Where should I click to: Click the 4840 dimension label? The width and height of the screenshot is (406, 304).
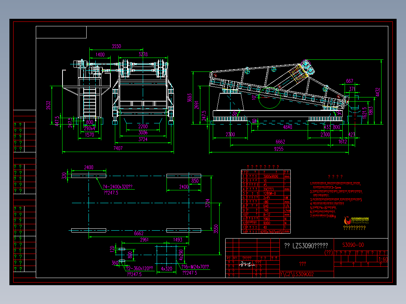click(x=287, y=127)
